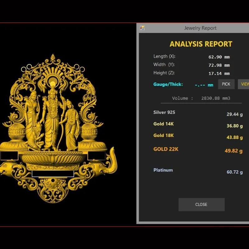Click the Width (Y) value 72.98 mm
249x249 pixels.
click(219, 65)
